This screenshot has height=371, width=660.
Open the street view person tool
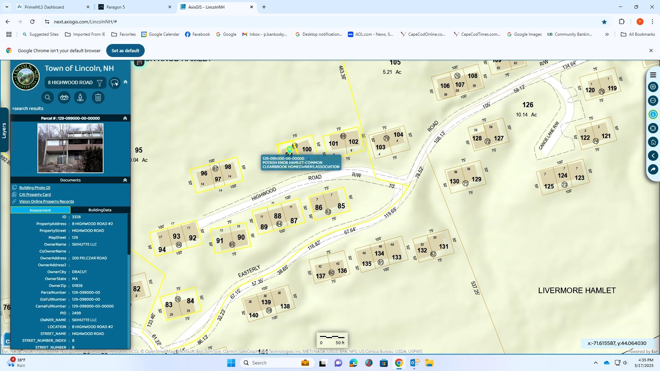pos(80,98)
